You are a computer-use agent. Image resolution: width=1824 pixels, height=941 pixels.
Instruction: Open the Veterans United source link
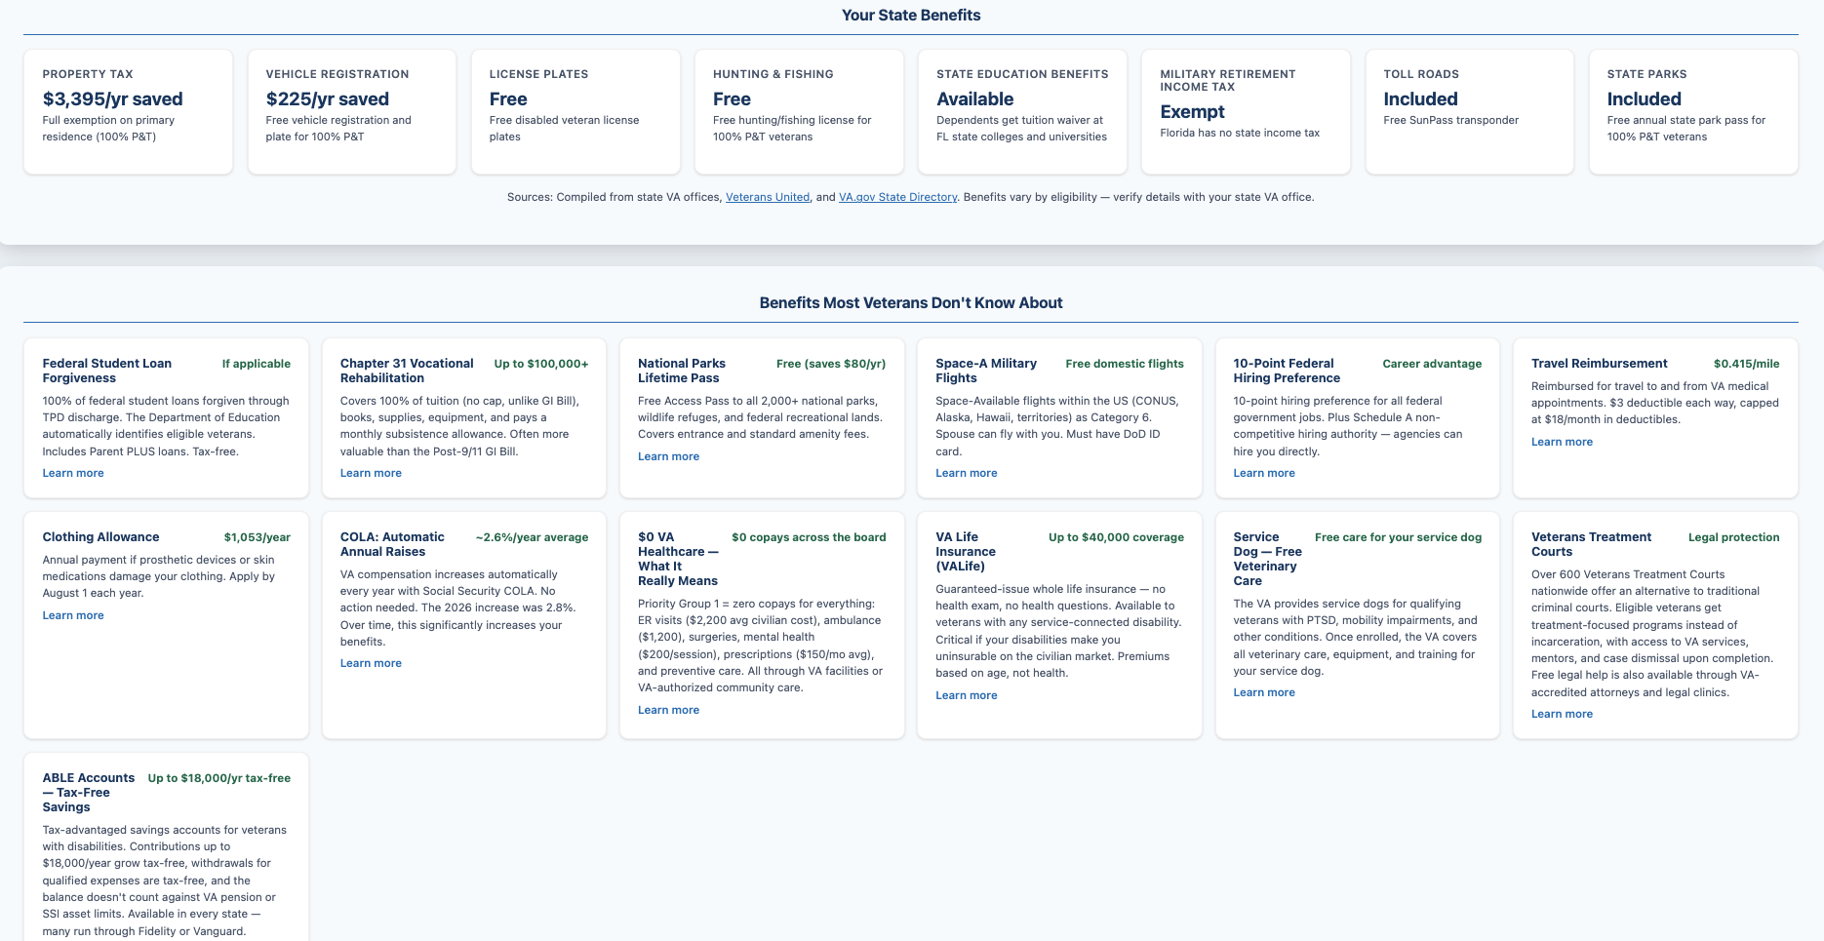(x=768, y=197)
